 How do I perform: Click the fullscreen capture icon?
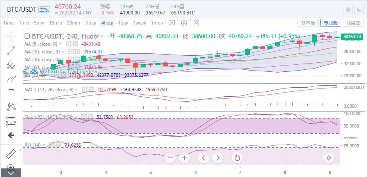tap(196, 23)
